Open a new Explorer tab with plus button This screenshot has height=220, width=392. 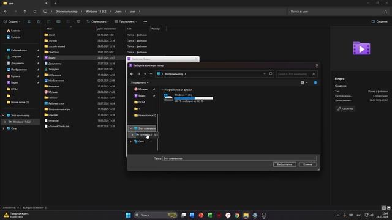[x=55, y=3]
